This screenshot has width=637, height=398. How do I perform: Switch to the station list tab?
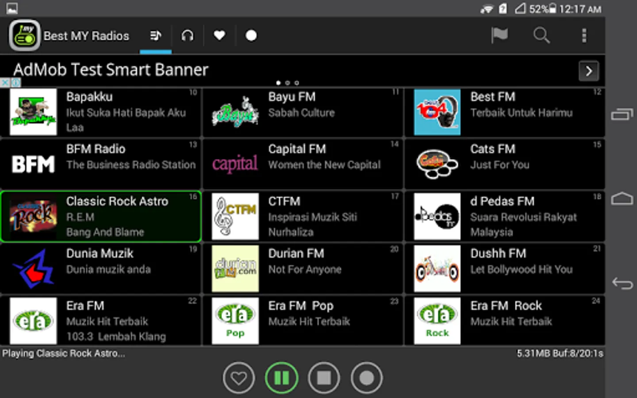point(156,35)
